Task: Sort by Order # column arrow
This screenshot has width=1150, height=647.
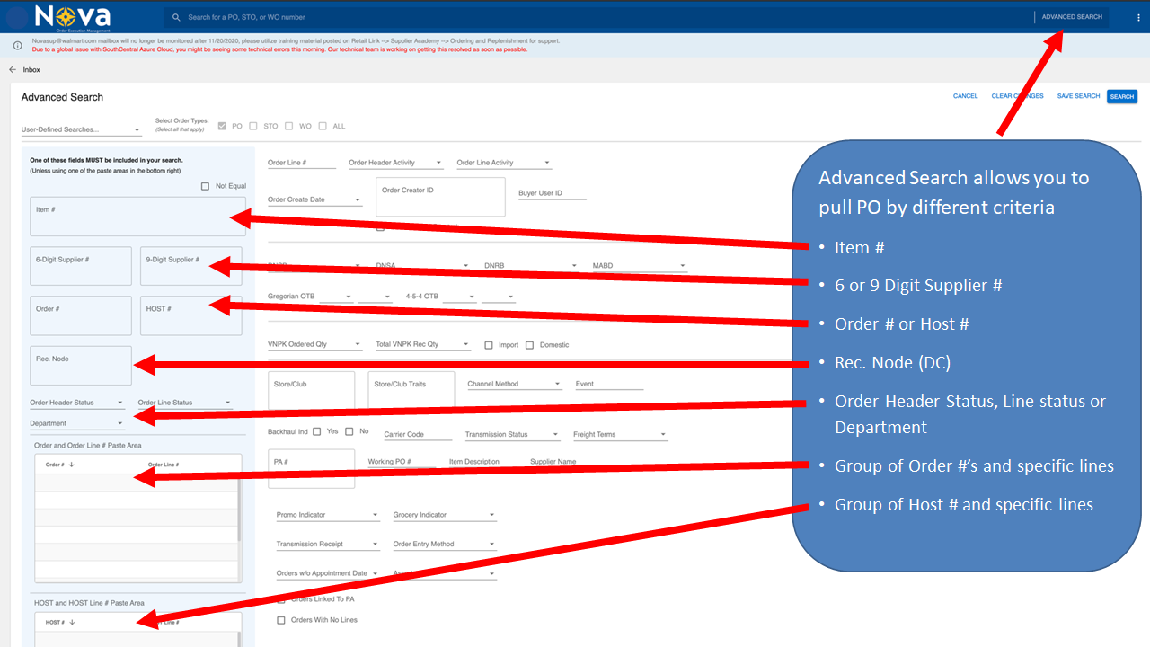Action: pyautogui.click(x=71, y=465)
